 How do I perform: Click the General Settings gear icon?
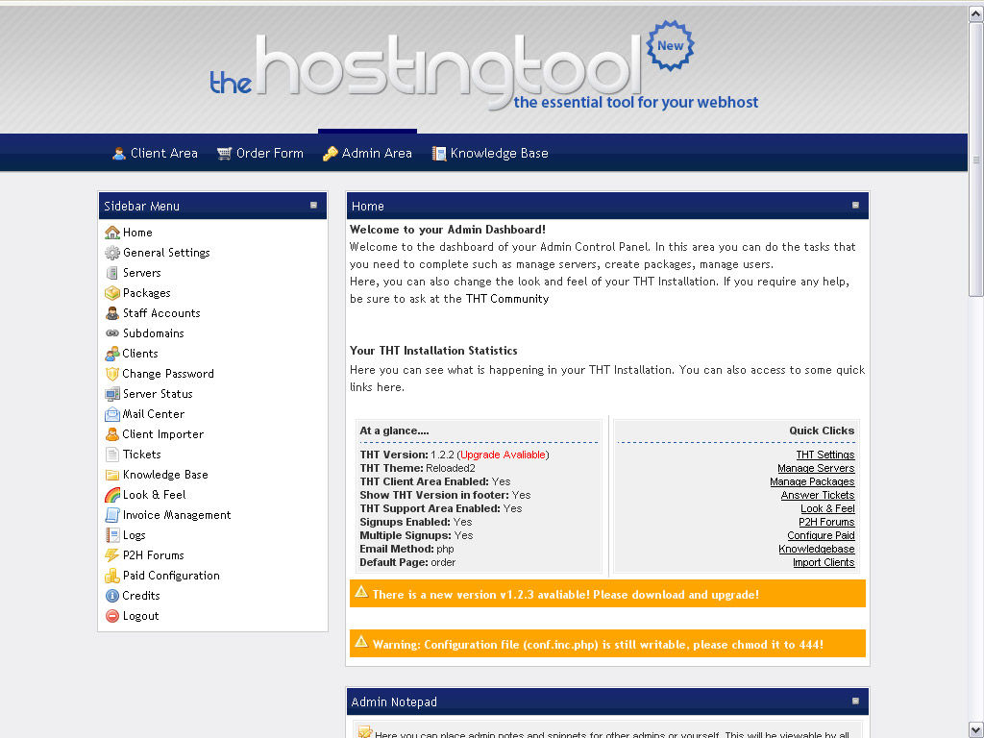(112, 253)
